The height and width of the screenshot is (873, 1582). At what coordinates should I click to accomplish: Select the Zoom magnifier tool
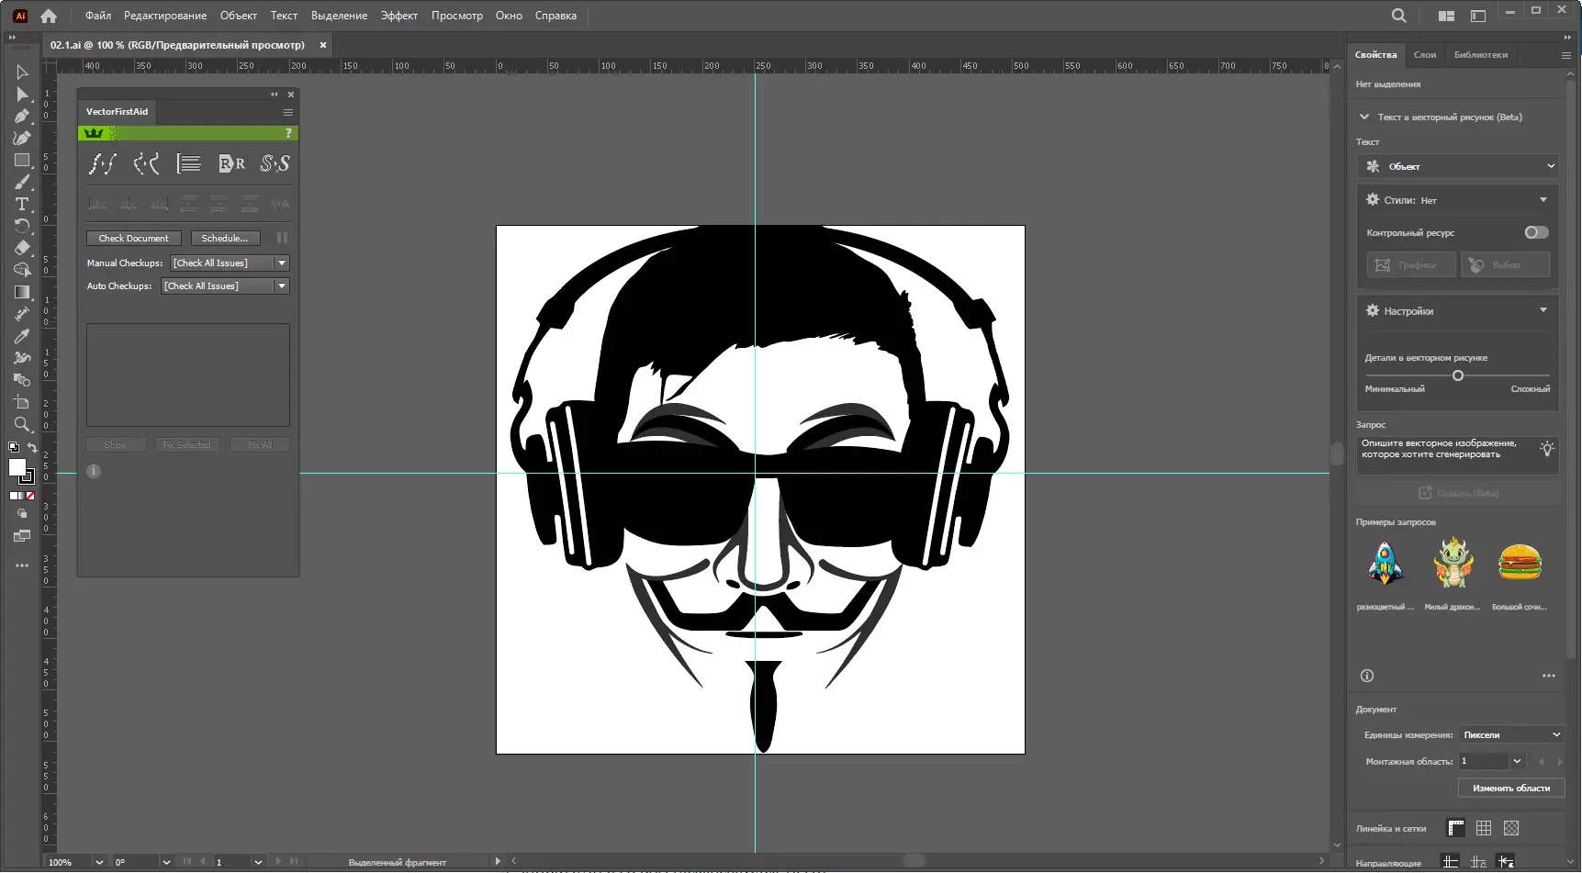[x=22, y=424]
